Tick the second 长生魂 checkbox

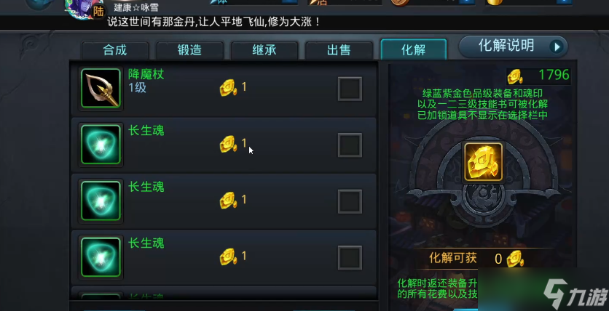click(350, 201)
